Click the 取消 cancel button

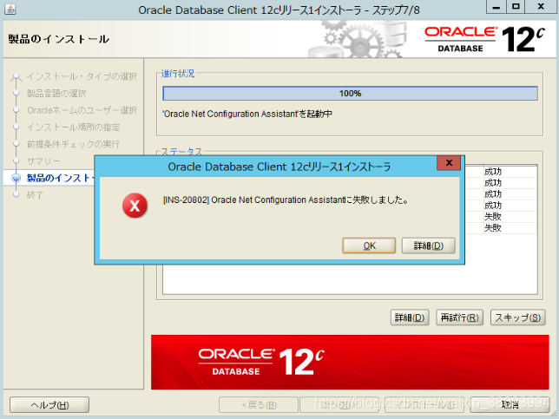[510, 405]
